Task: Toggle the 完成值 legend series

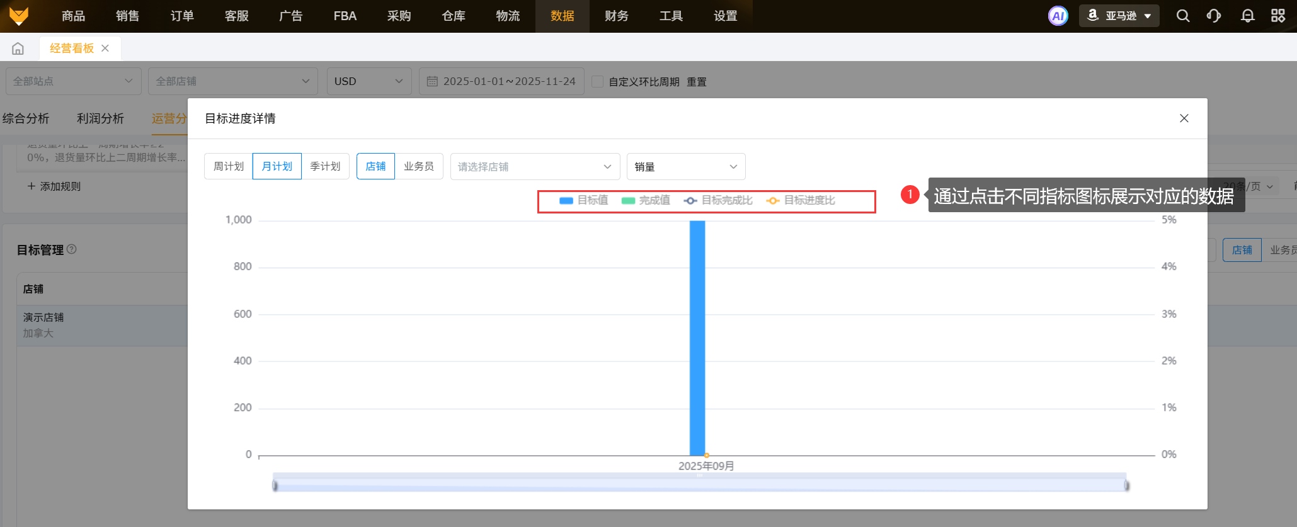Action: pos(646,200)
